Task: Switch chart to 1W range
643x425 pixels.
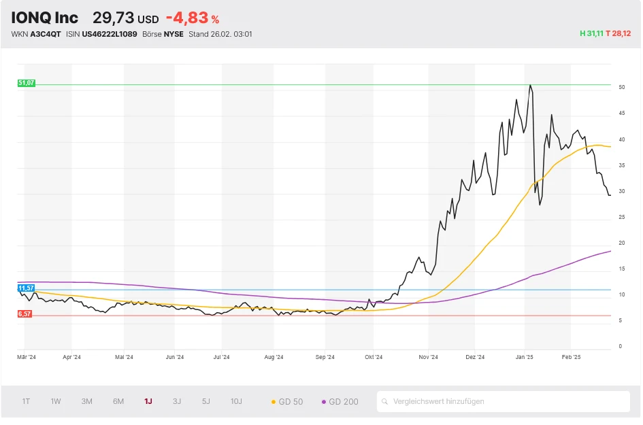Action: point(56,401)
